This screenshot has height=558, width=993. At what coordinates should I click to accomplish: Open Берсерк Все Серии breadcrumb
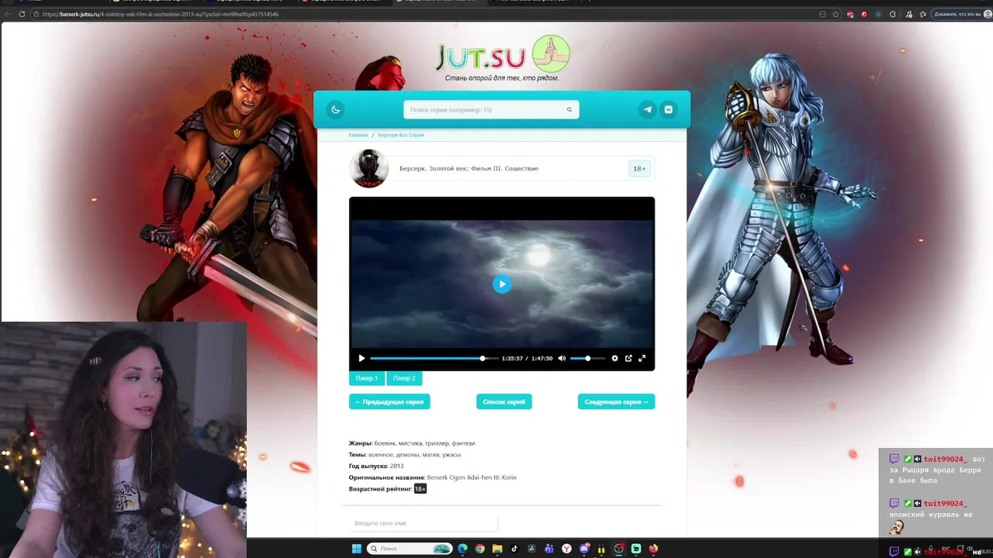[401, 135]
